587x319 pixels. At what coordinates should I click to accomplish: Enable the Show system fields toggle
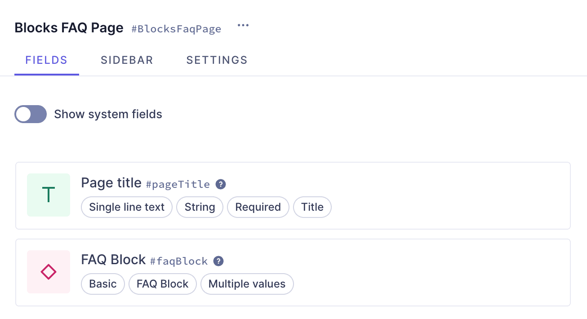click(30, 114)
